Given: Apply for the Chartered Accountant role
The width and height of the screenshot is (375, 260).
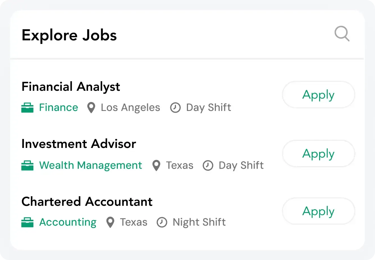Looking at the screenshot, I should 318,211.
